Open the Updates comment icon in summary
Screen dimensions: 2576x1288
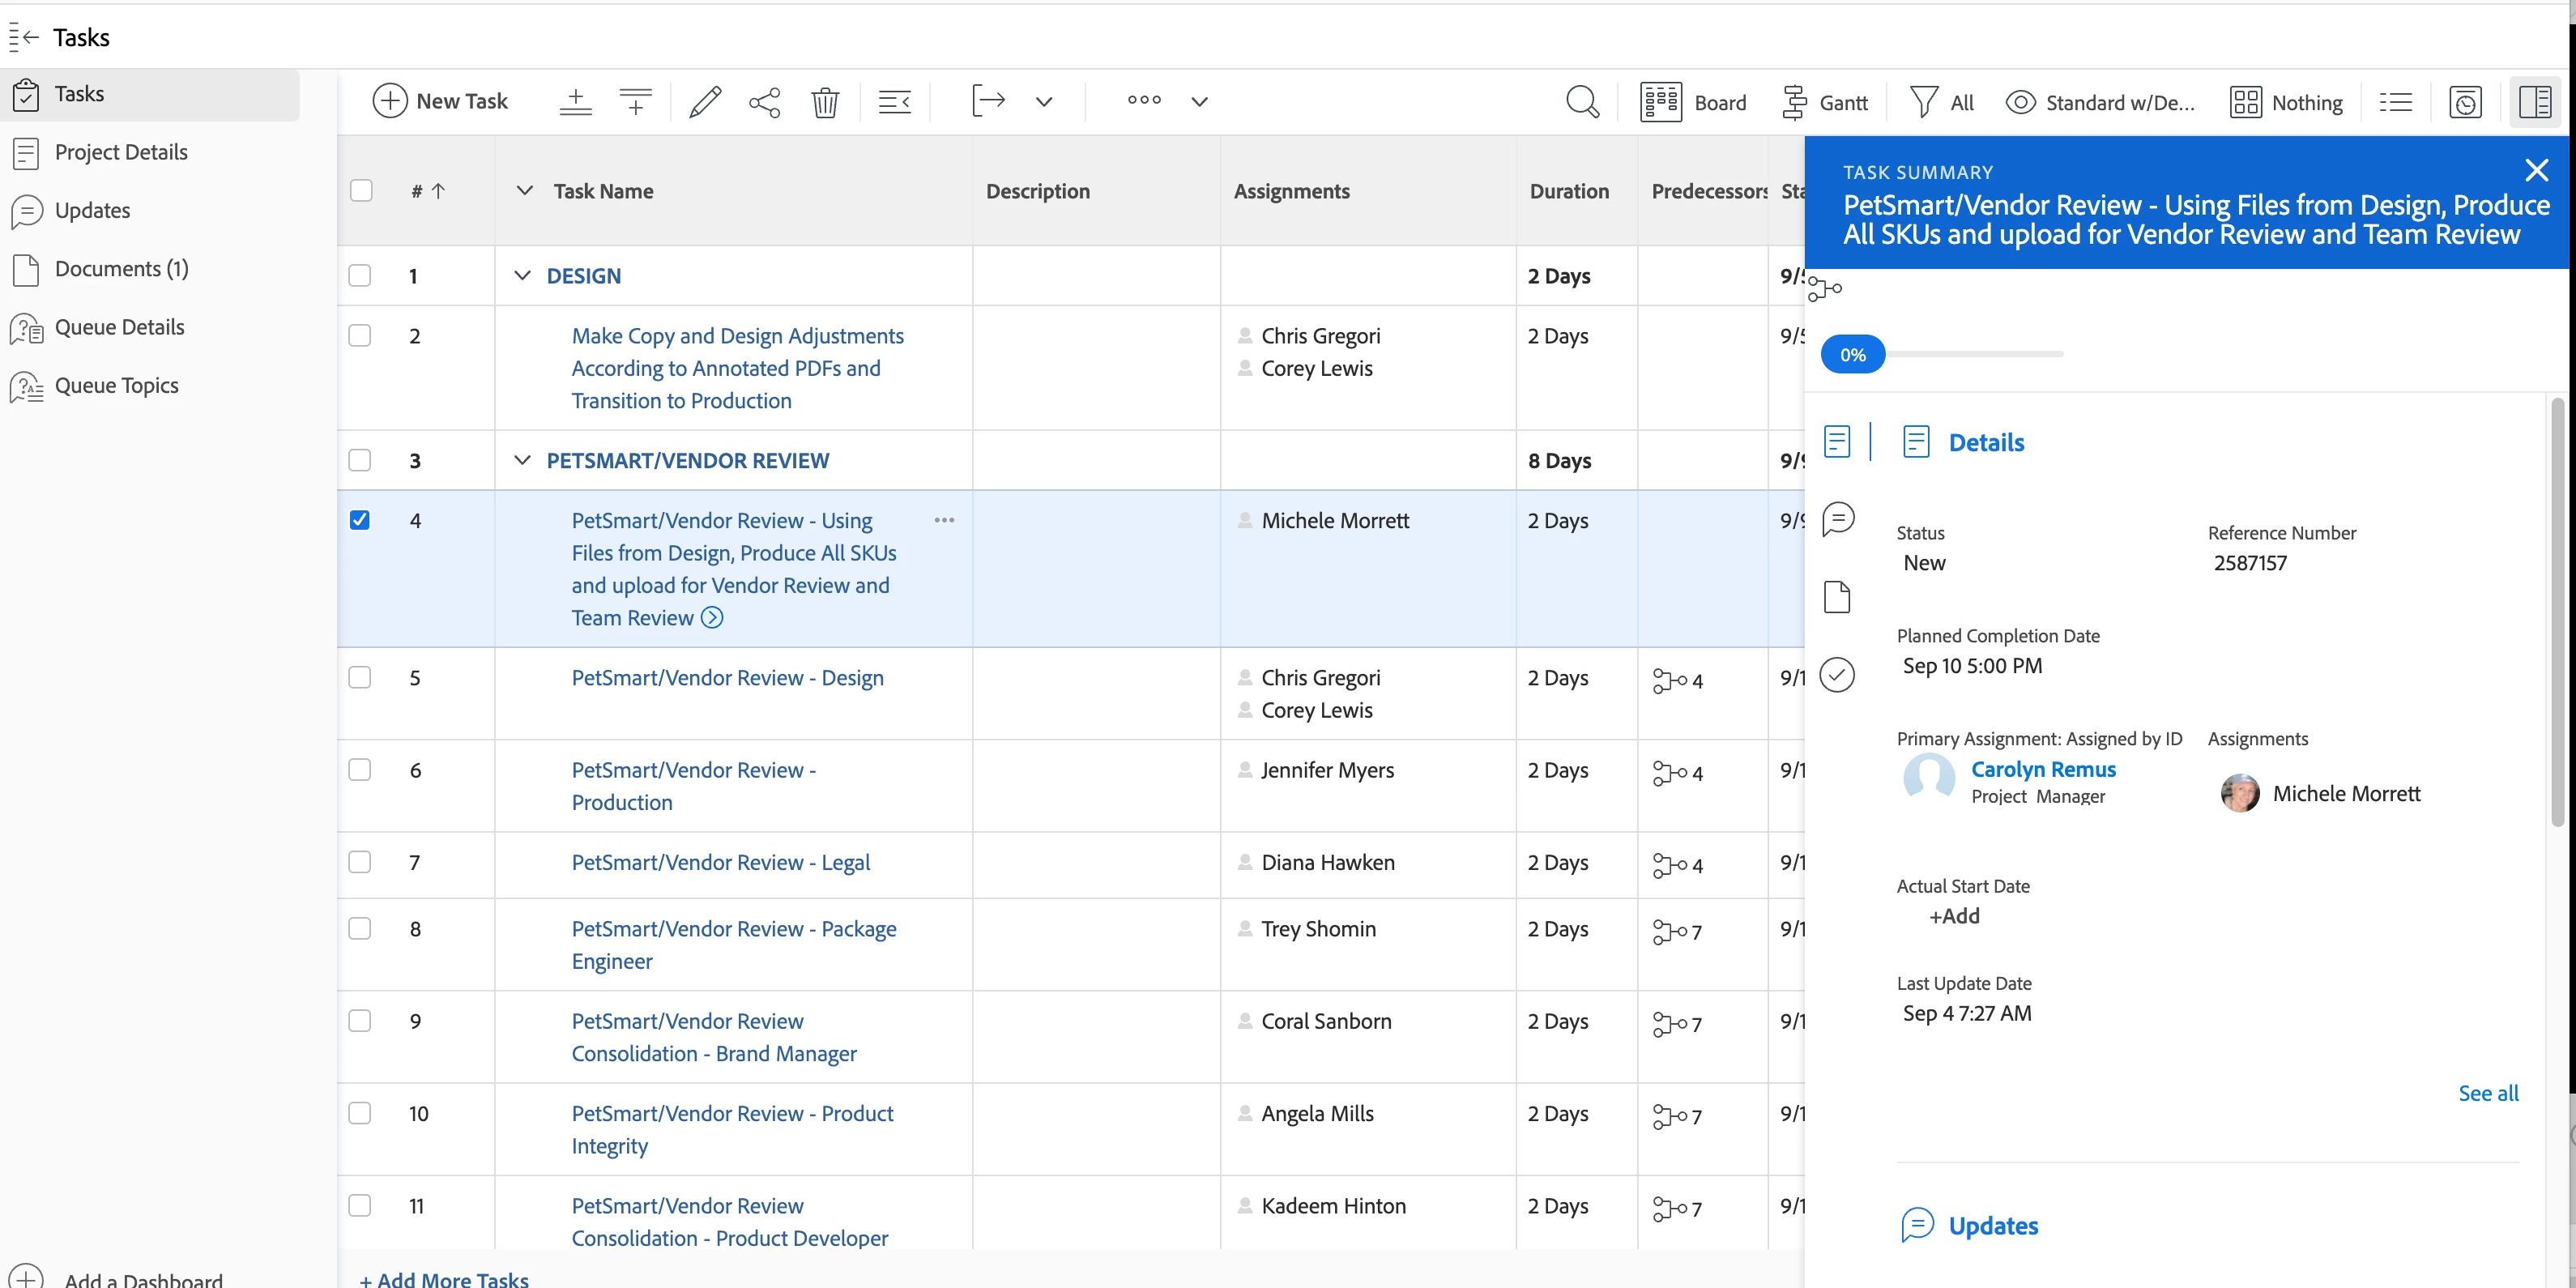pos(1838,519)
